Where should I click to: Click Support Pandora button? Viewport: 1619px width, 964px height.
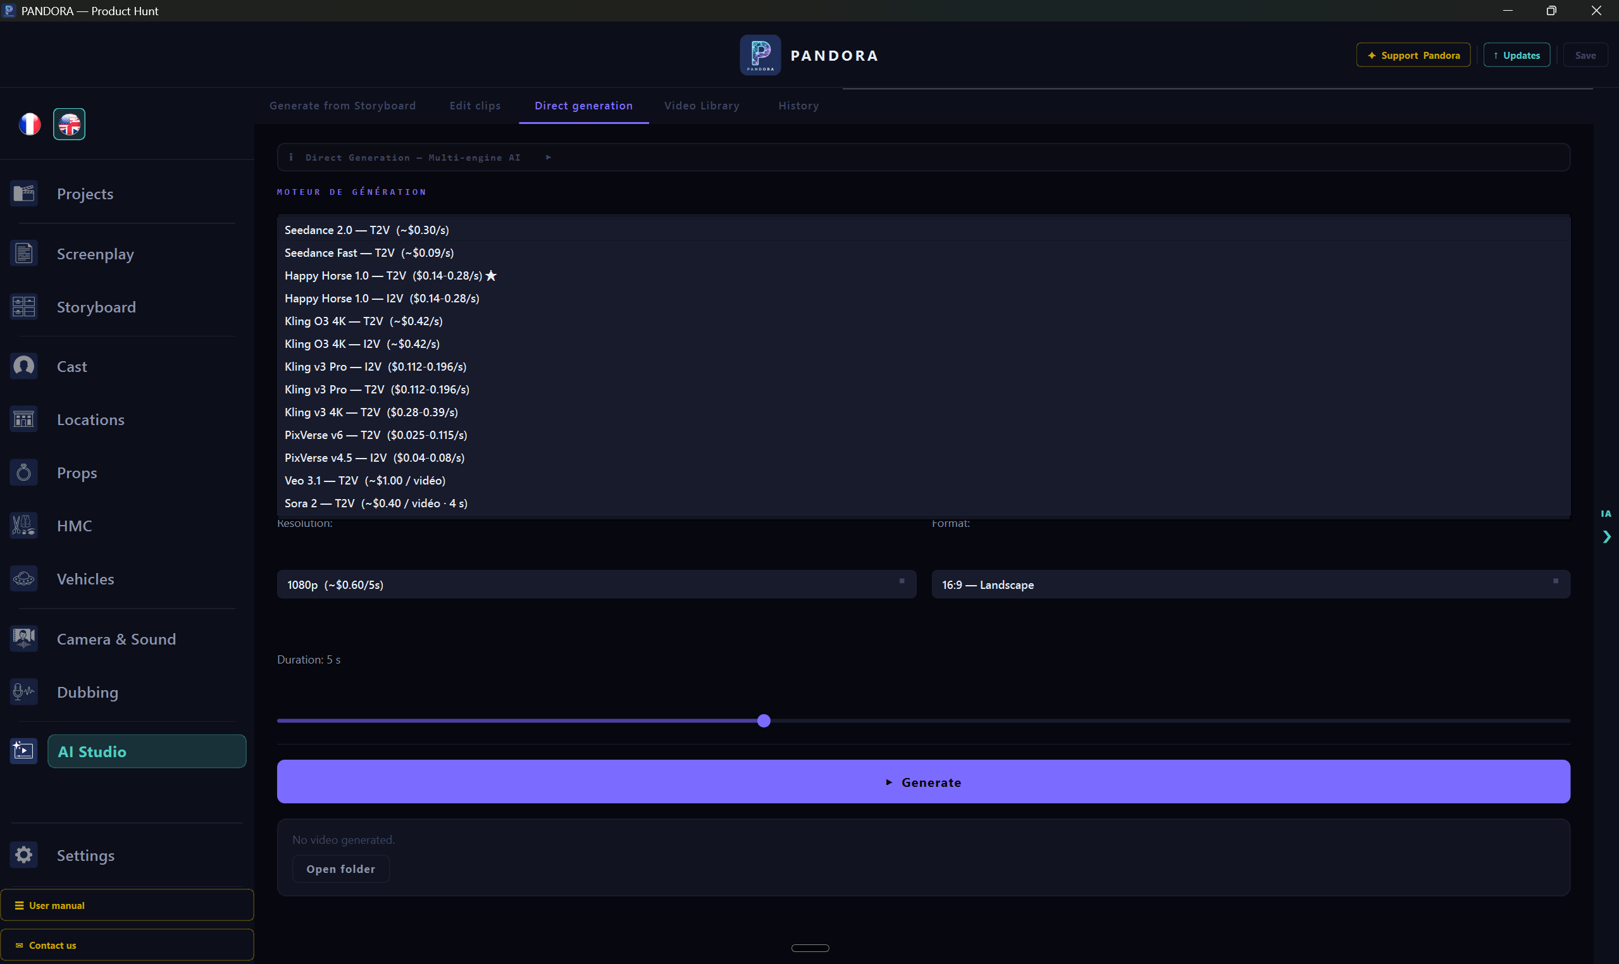tap(1413, 55)
